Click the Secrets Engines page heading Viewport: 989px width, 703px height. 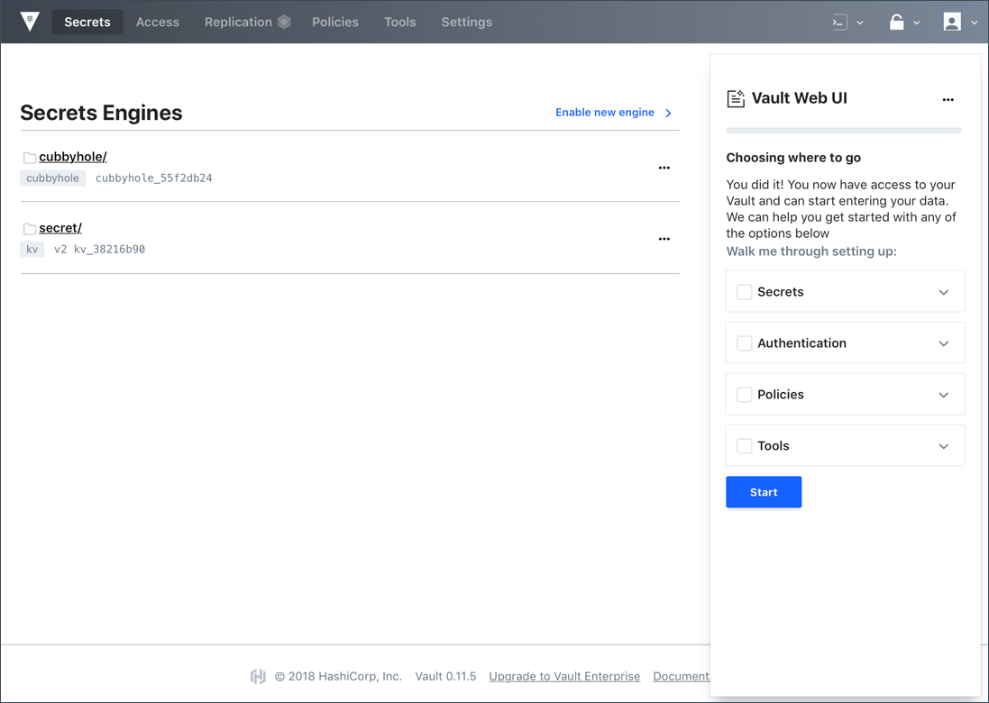pyautogui.click(x=101, y=113)
